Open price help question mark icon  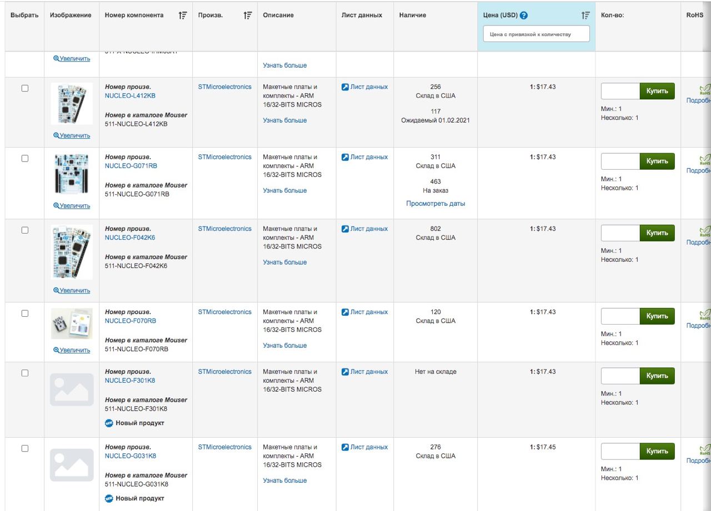pos(524,16)
